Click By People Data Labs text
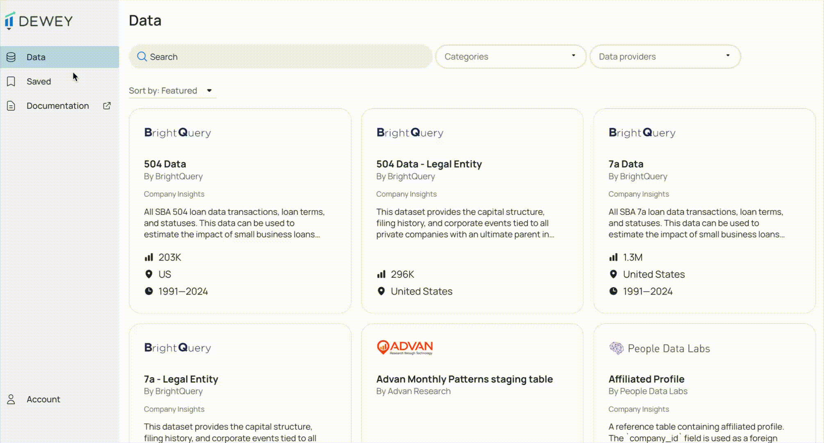The height and width of the screenshot is (443, 824). (648, 391)
